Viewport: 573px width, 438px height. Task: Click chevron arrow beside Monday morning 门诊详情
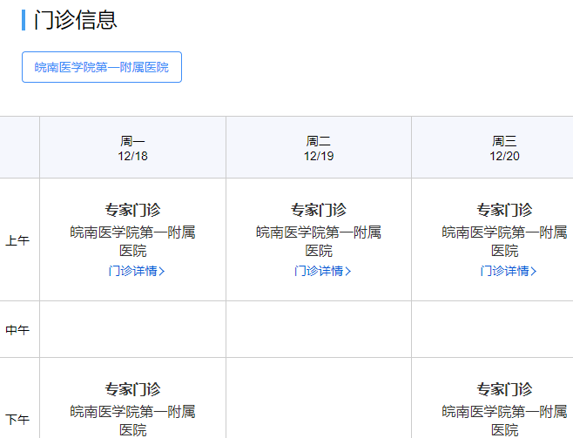tap(163, 271)
